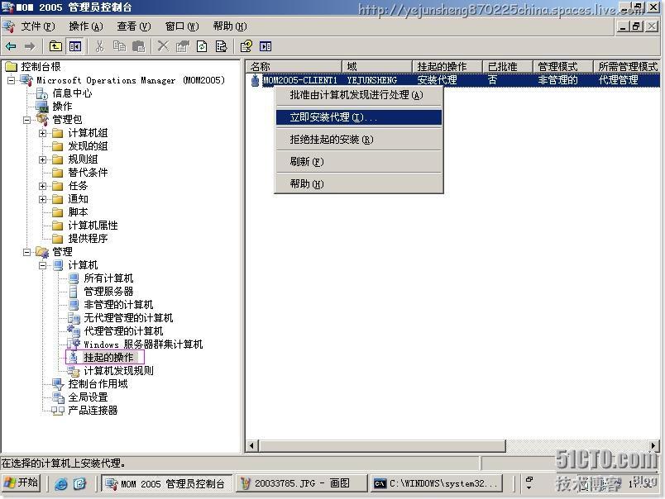665x499 pixels.
Task: Switch to C:\WINDOWS\system32 taskbar button
Action: (x=437, y=483)
